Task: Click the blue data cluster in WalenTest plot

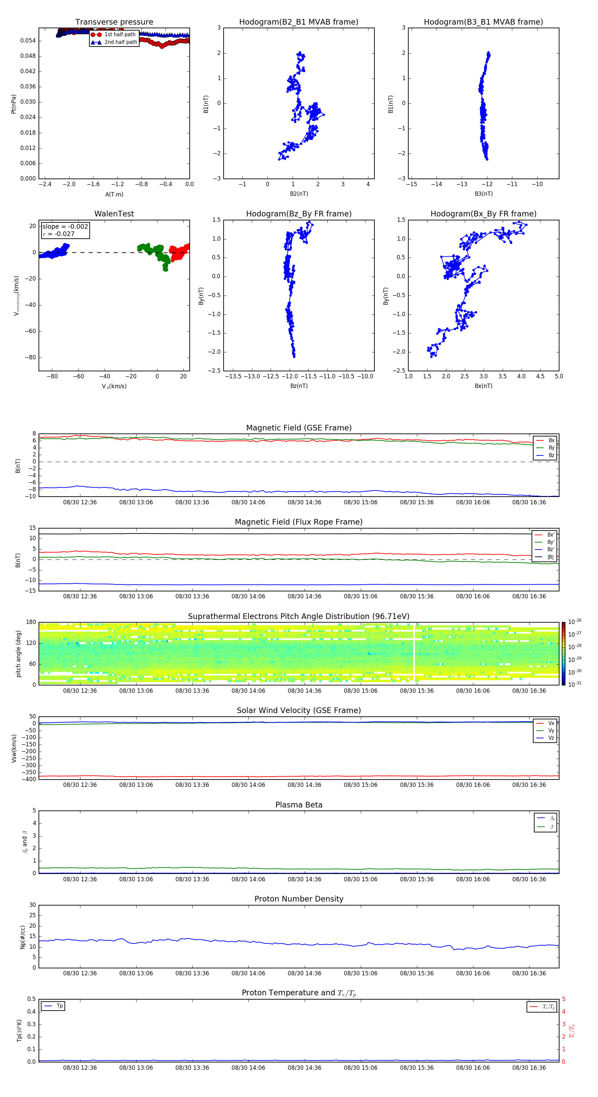Action: pyautogui.click(x=54, y=252)
